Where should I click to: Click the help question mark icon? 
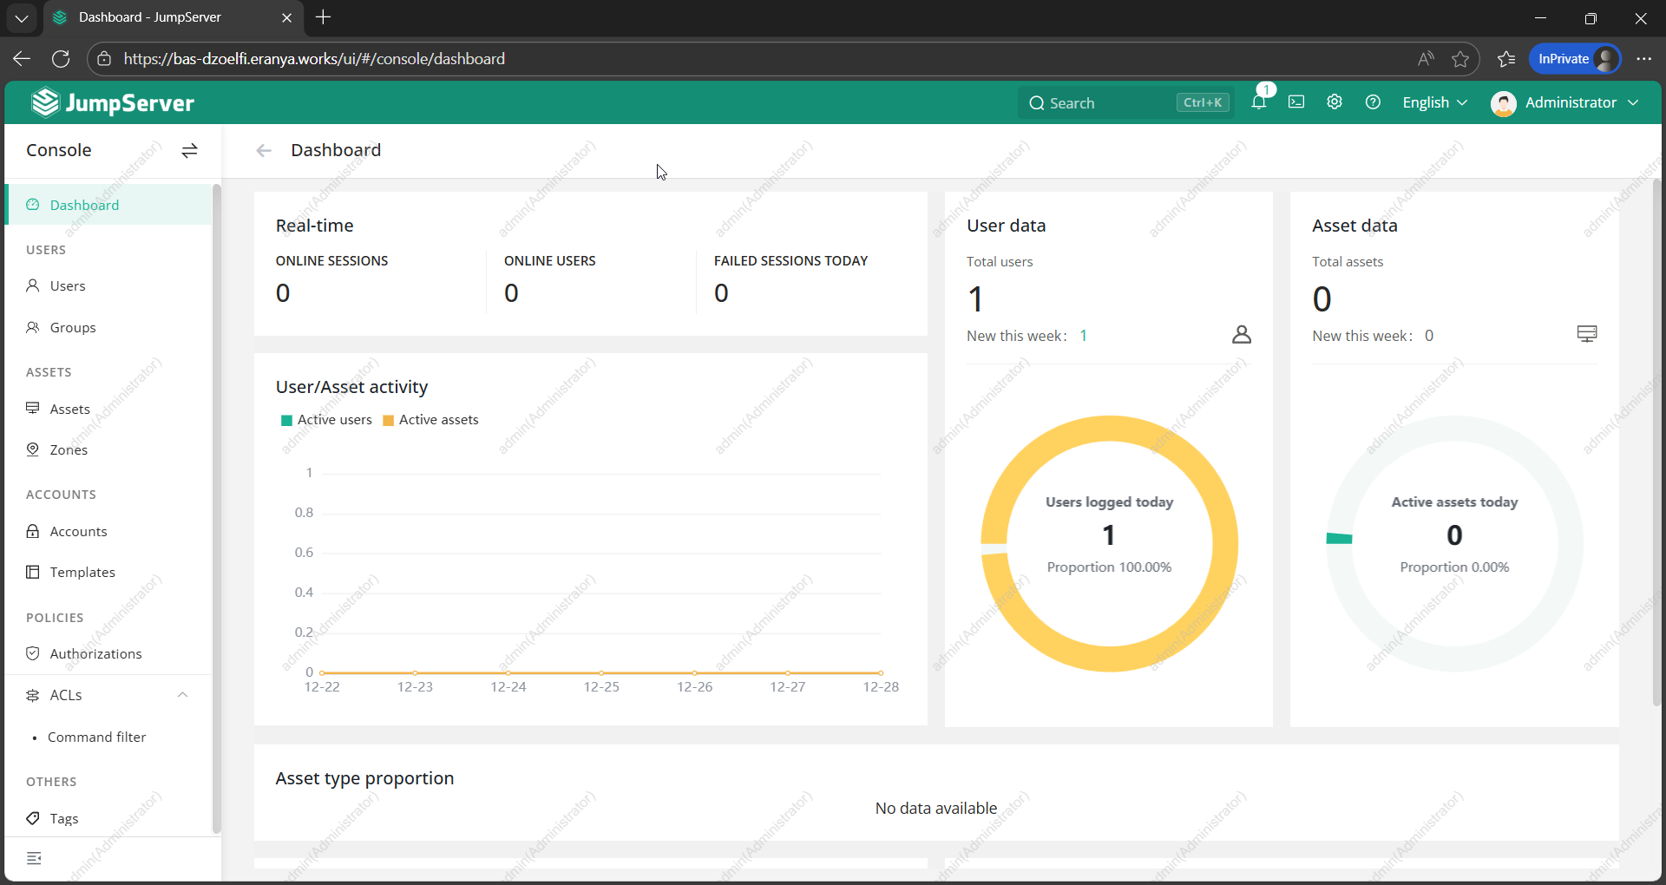tap(1373, 102)
